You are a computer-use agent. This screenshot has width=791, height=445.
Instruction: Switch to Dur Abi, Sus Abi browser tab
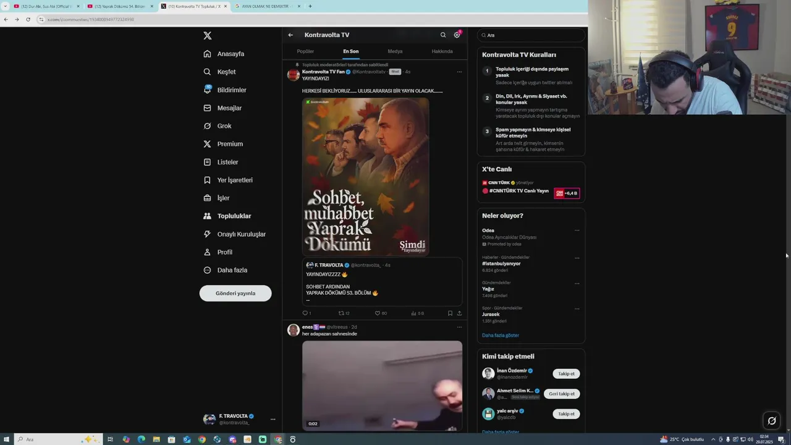point(46,6)
